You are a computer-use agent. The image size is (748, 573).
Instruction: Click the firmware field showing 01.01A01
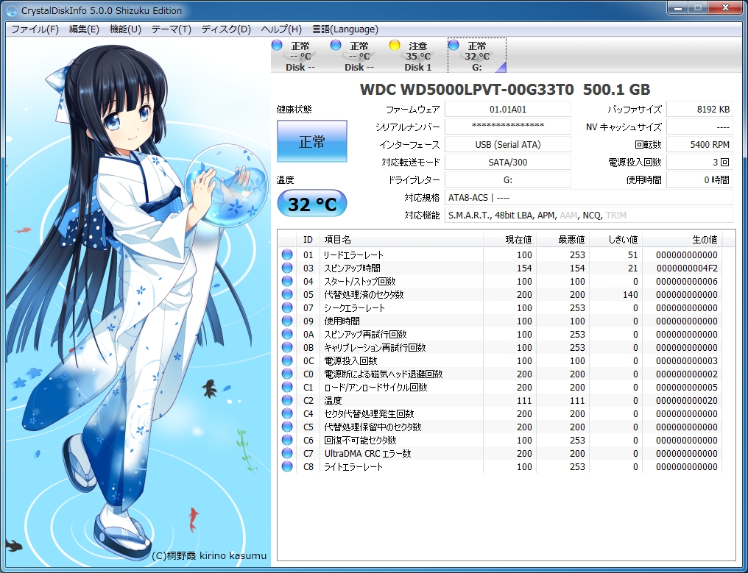(508, 109)
